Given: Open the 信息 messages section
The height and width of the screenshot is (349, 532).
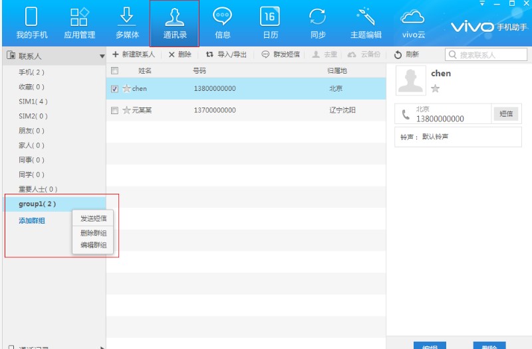Looking at the screenshot, I should click(x=222, y=23).
